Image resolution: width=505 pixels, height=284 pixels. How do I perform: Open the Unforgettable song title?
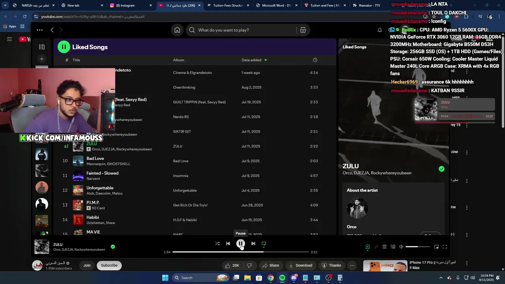coord(100,188)
